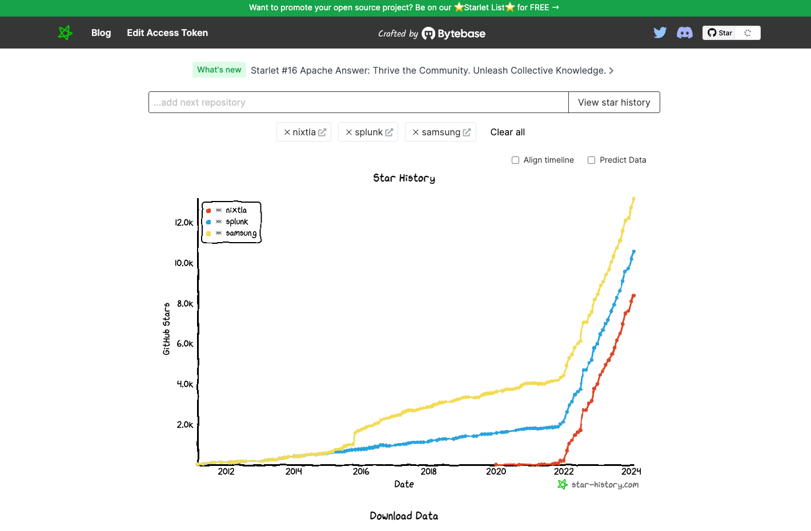
Task: Remove the splunk repository chip
Action: point(349,132)
